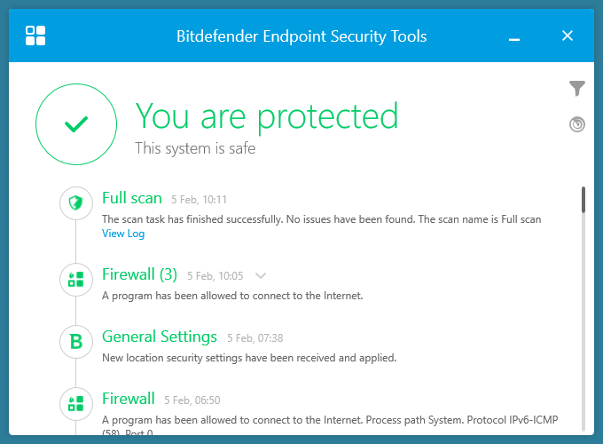
Task: Expand the Firewall (3) group chevron
Action: [x=260, y=275]
